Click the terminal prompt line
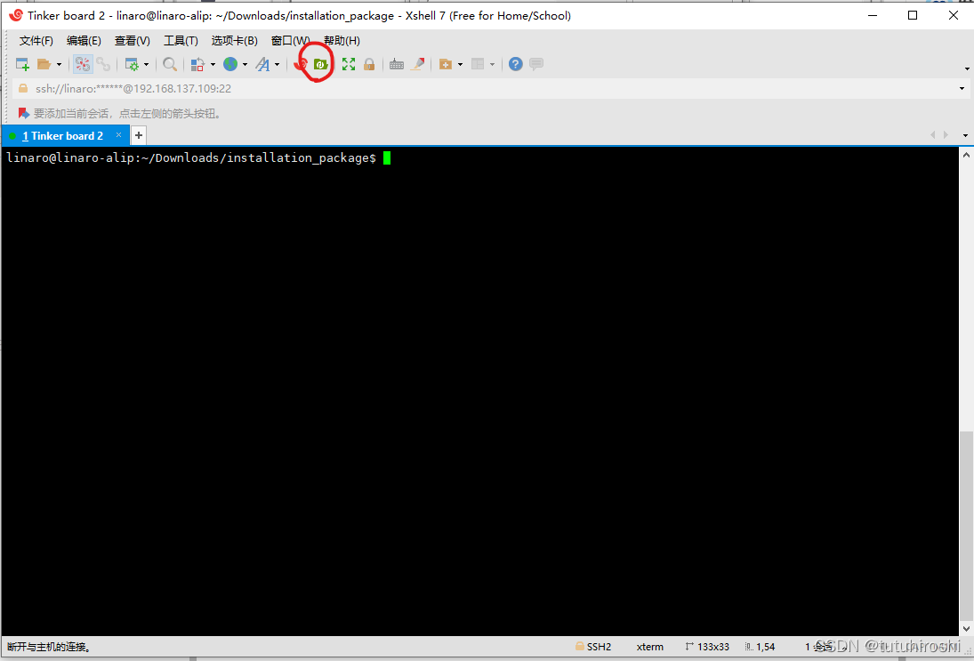This screenshot has height=661, width=974. (x=198, y=157)
